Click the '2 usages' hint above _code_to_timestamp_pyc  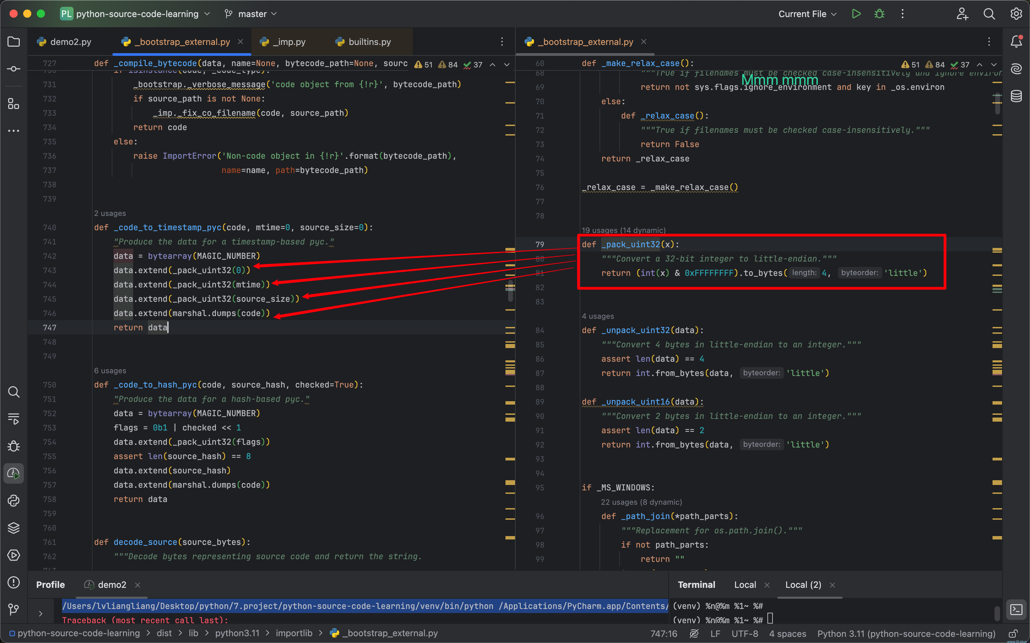coord(110,213)
